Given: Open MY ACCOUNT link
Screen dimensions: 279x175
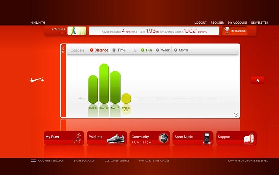Looking at the screenshot, I should tap(237, 23).
